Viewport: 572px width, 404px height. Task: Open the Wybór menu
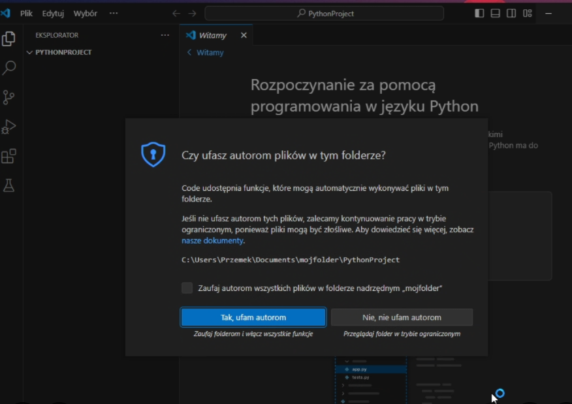(x=85, y=14)
